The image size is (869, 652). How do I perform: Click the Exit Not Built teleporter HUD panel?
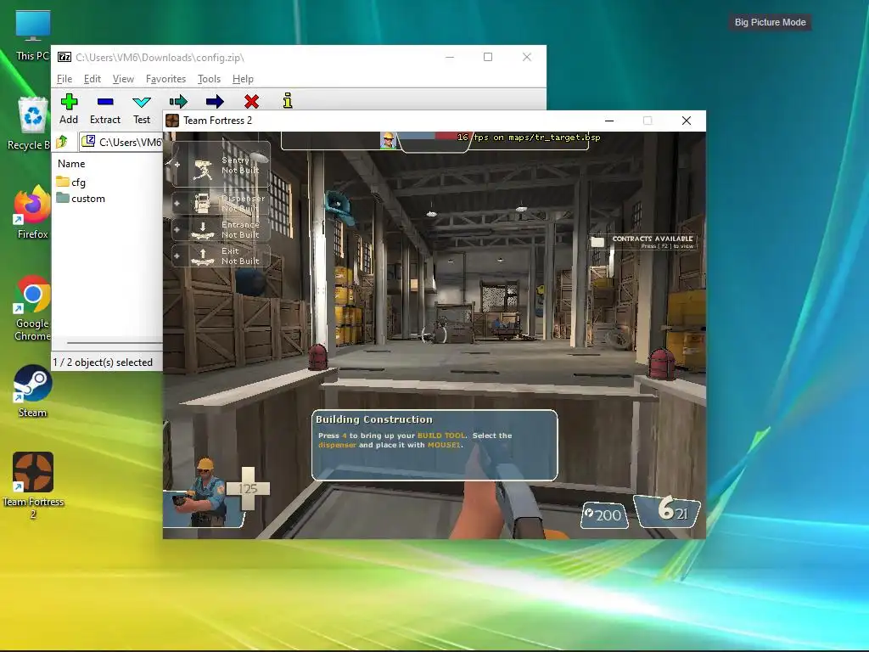pyautogui.click(x=221, y=256)
